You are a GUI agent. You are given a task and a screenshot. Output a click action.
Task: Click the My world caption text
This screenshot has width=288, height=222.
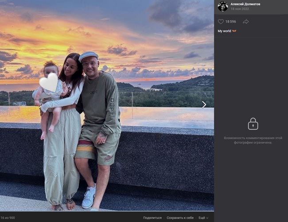(x=224, y=31)
